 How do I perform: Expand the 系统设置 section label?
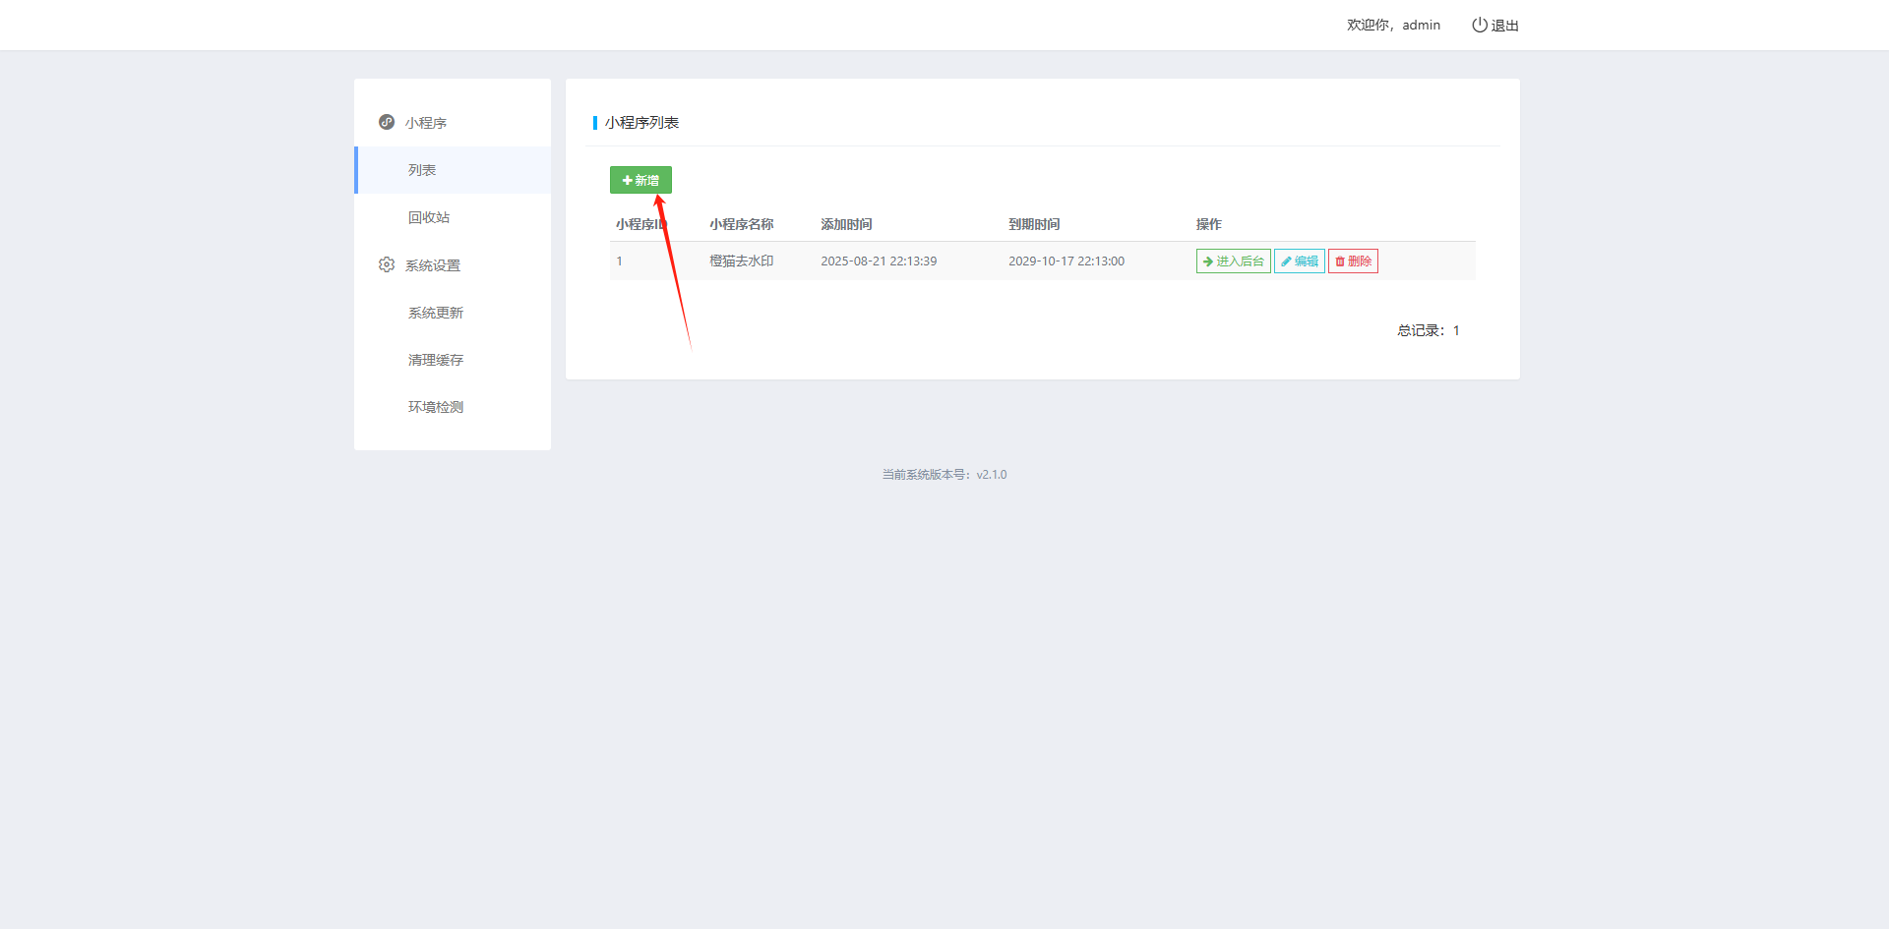[433, 265]
